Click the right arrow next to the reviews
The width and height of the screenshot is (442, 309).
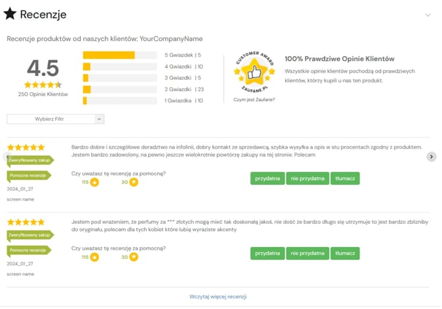coord(431,156)
